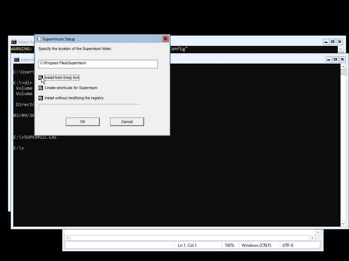This screenshot has width=349, height=261.
Task: Click the Supermium folder location field
Action: click(98, 64)
